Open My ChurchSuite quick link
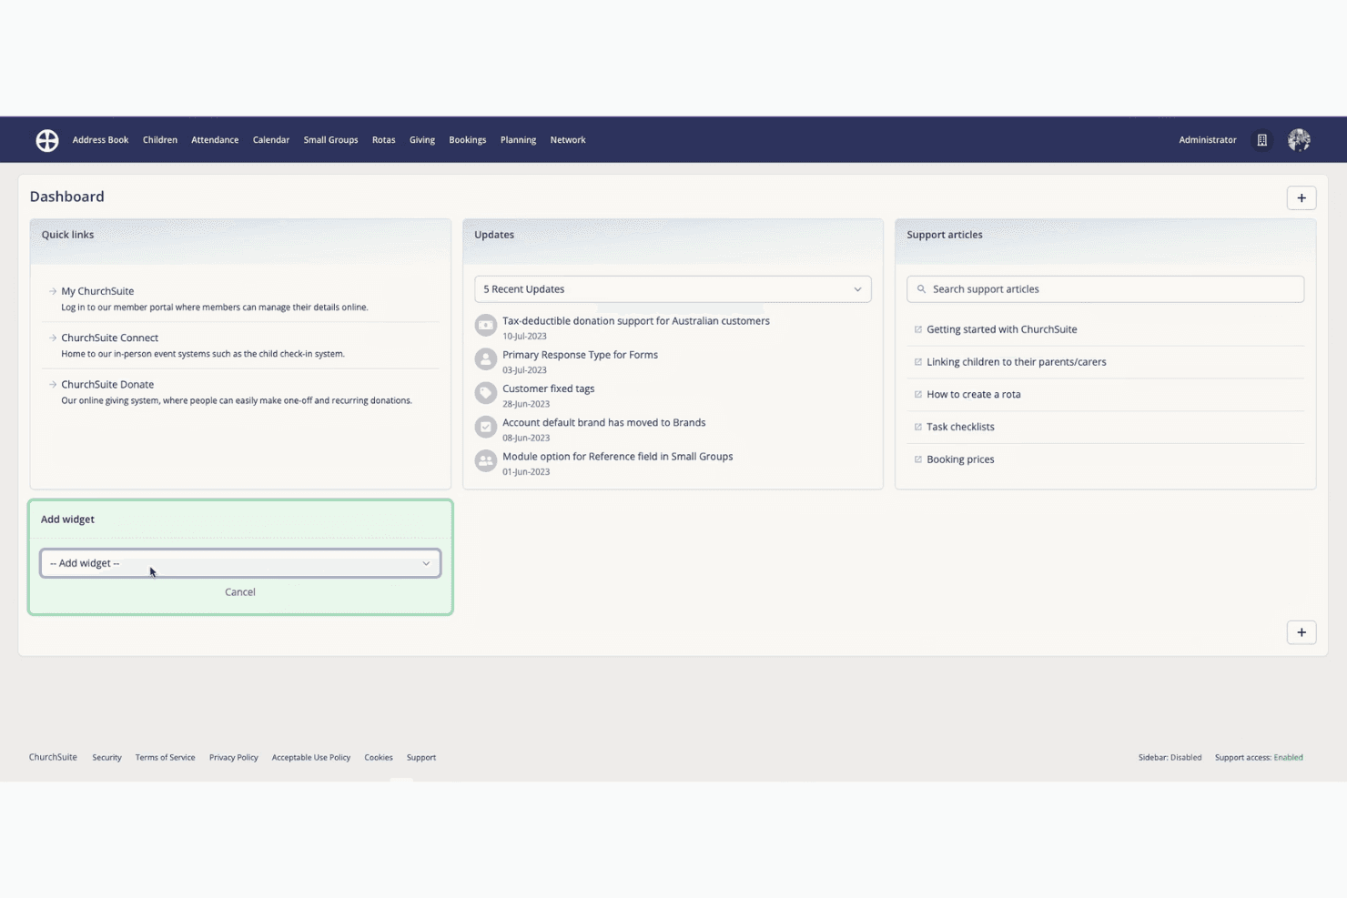The width and height of the screenshot is (1347, 898). [x=97, y=291]
